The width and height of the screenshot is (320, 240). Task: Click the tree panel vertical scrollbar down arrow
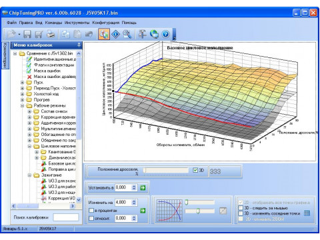click(79, 200)
